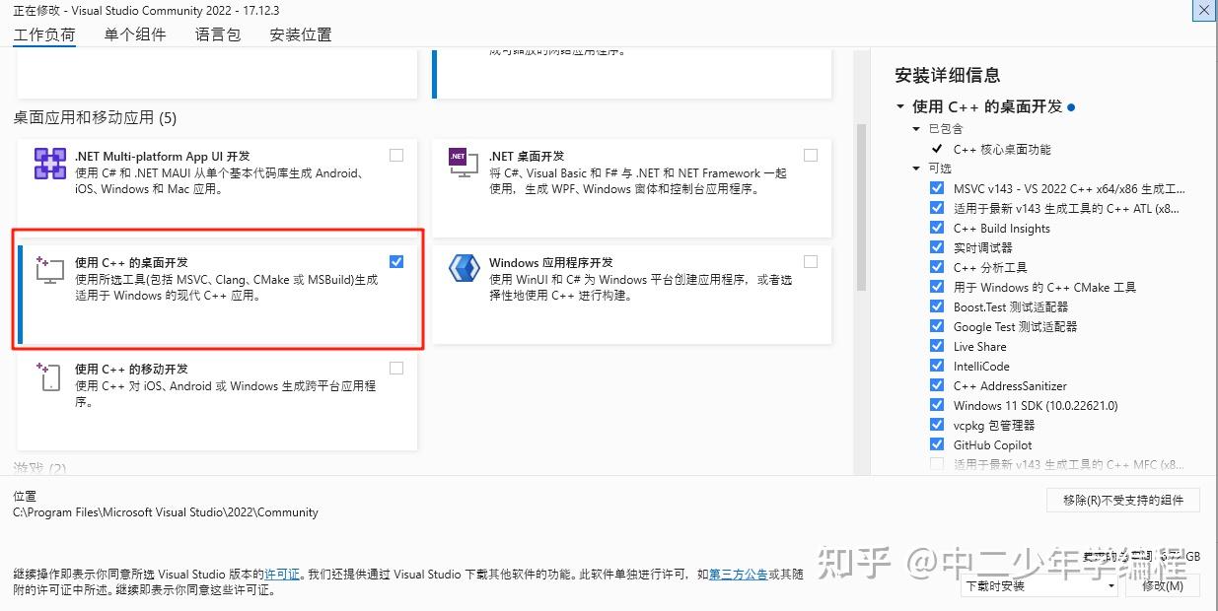Collapse 使用 C++ 的桌面开发 in 安装详细信息

[x=898, y=106]
